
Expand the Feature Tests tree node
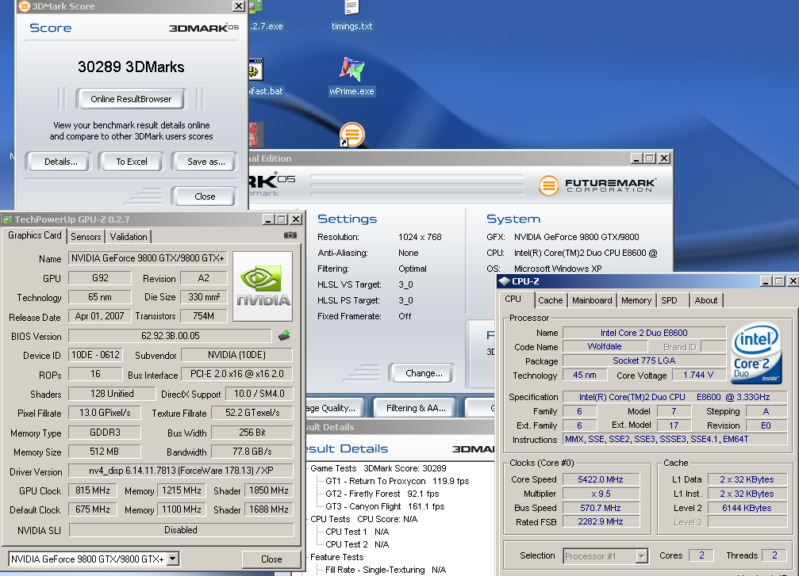click(x=337, y=557)
